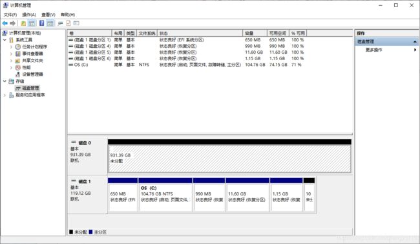This screenshot has height=244, width=420.
Task: Collapse the 存储 tree node
Action: [x=5, y=81]
